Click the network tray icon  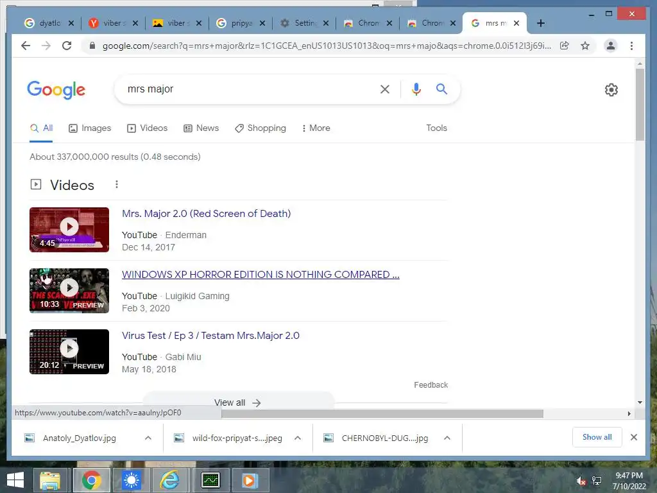(597, 481)
